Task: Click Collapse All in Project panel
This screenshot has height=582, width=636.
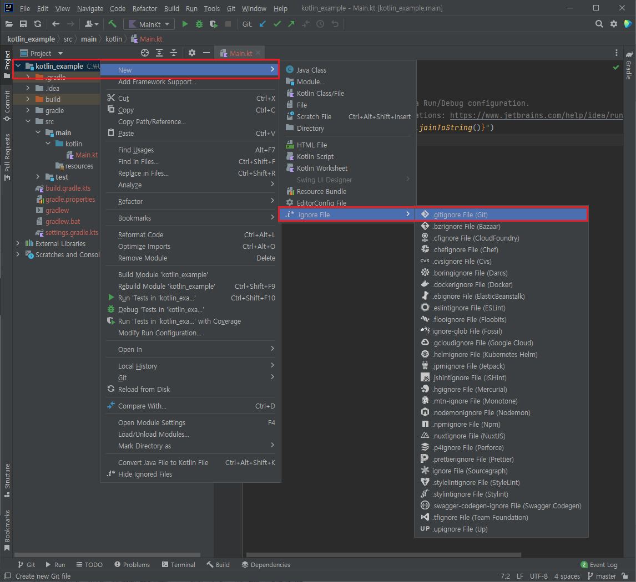Action: 174,53
